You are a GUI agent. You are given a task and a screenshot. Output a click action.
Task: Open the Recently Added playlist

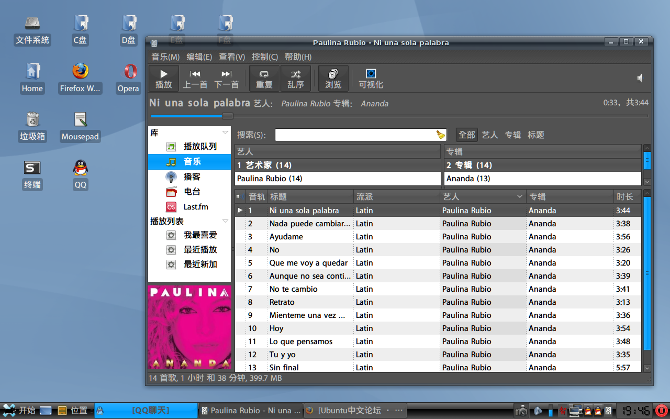[x=189, y=264]
